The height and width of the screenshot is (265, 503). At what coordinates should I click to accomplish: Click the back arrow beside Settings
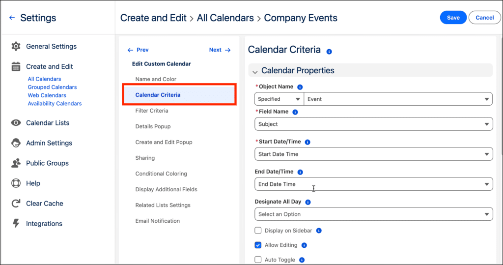(x=12, y=18)
